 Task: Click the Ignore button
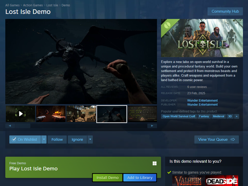click(x=77, y=139)
